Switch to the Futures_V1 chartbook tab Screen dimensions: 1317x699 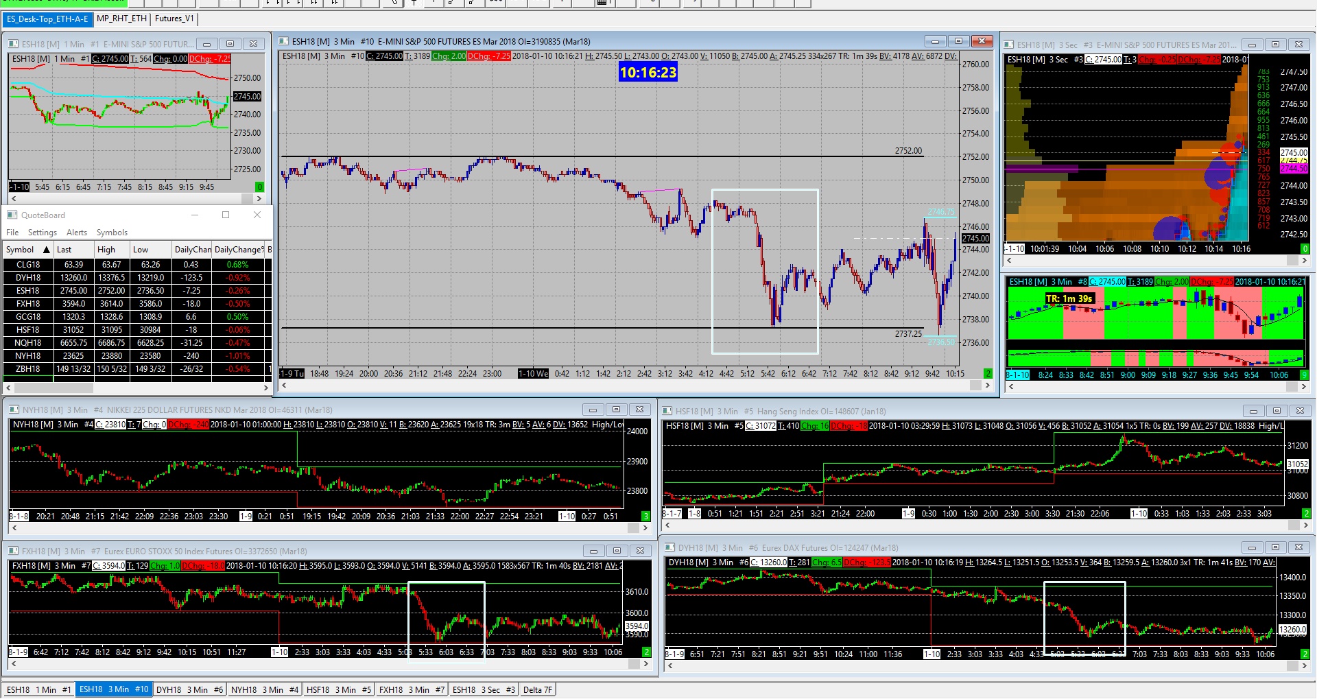tap(174, 19)
